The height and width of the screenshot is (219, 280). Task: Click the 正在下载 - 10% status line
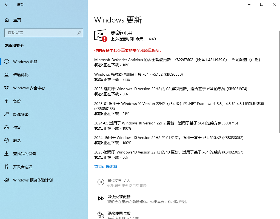click(x=112, y=65)
